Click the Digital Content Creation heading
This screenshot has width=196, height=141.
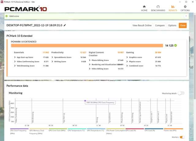tap(96, 54)
